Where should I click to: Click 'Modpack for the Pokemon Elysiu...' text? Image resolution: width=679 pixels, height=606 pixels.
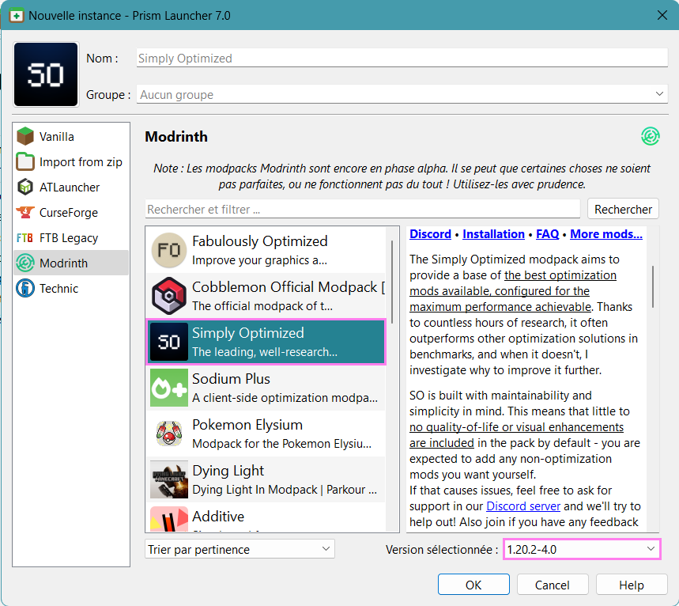point(281,444)
